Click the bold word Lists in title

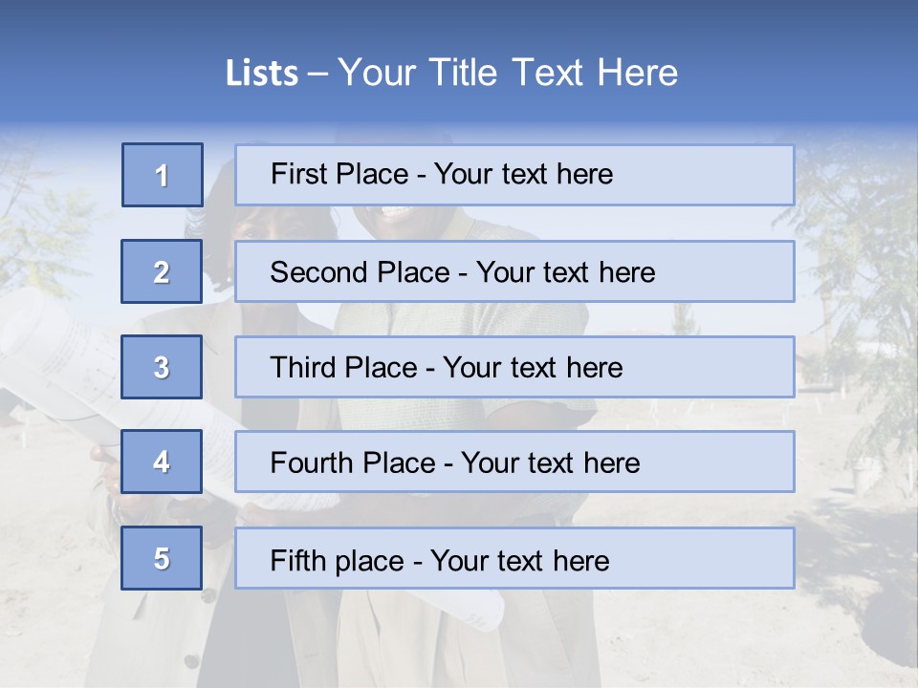[262, 74]
